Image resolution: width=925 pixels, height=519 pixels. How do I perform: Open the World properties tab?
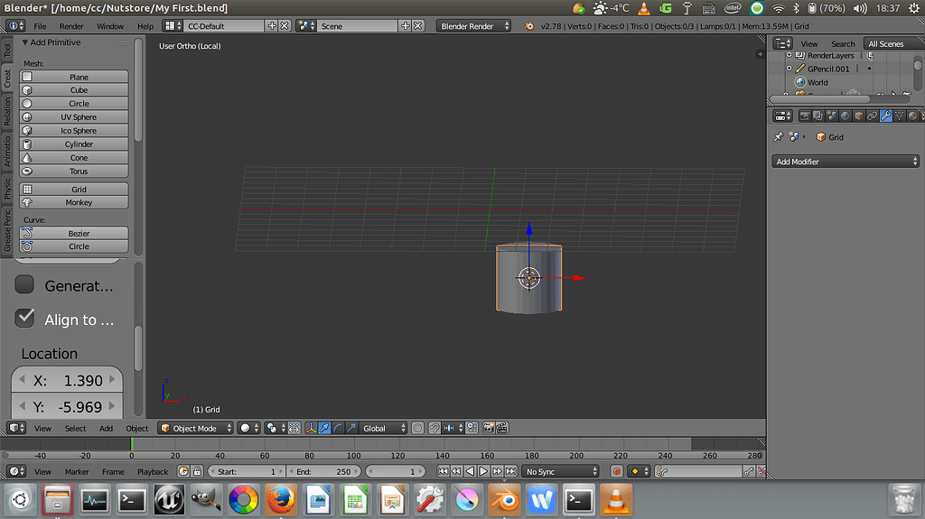[x=846, y=116]
